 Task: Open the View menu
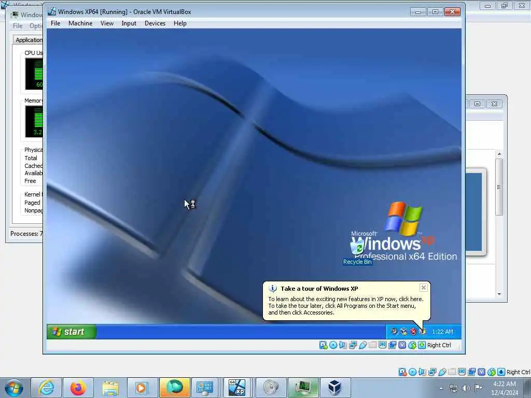(x=107, y=23)
